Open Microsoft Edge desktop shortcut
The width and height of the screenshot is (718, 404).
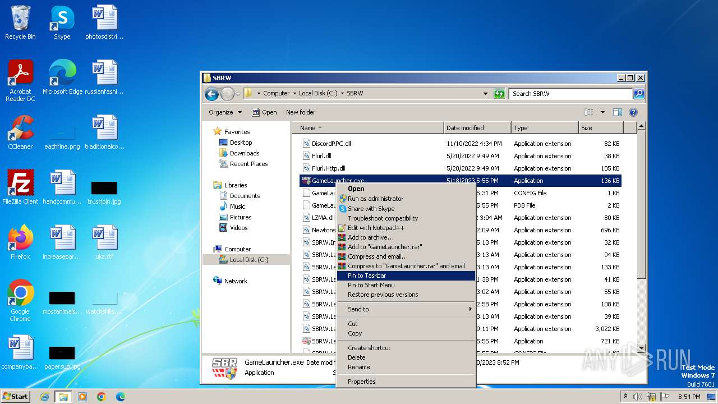pyautogui.click(x=62, y=77)
